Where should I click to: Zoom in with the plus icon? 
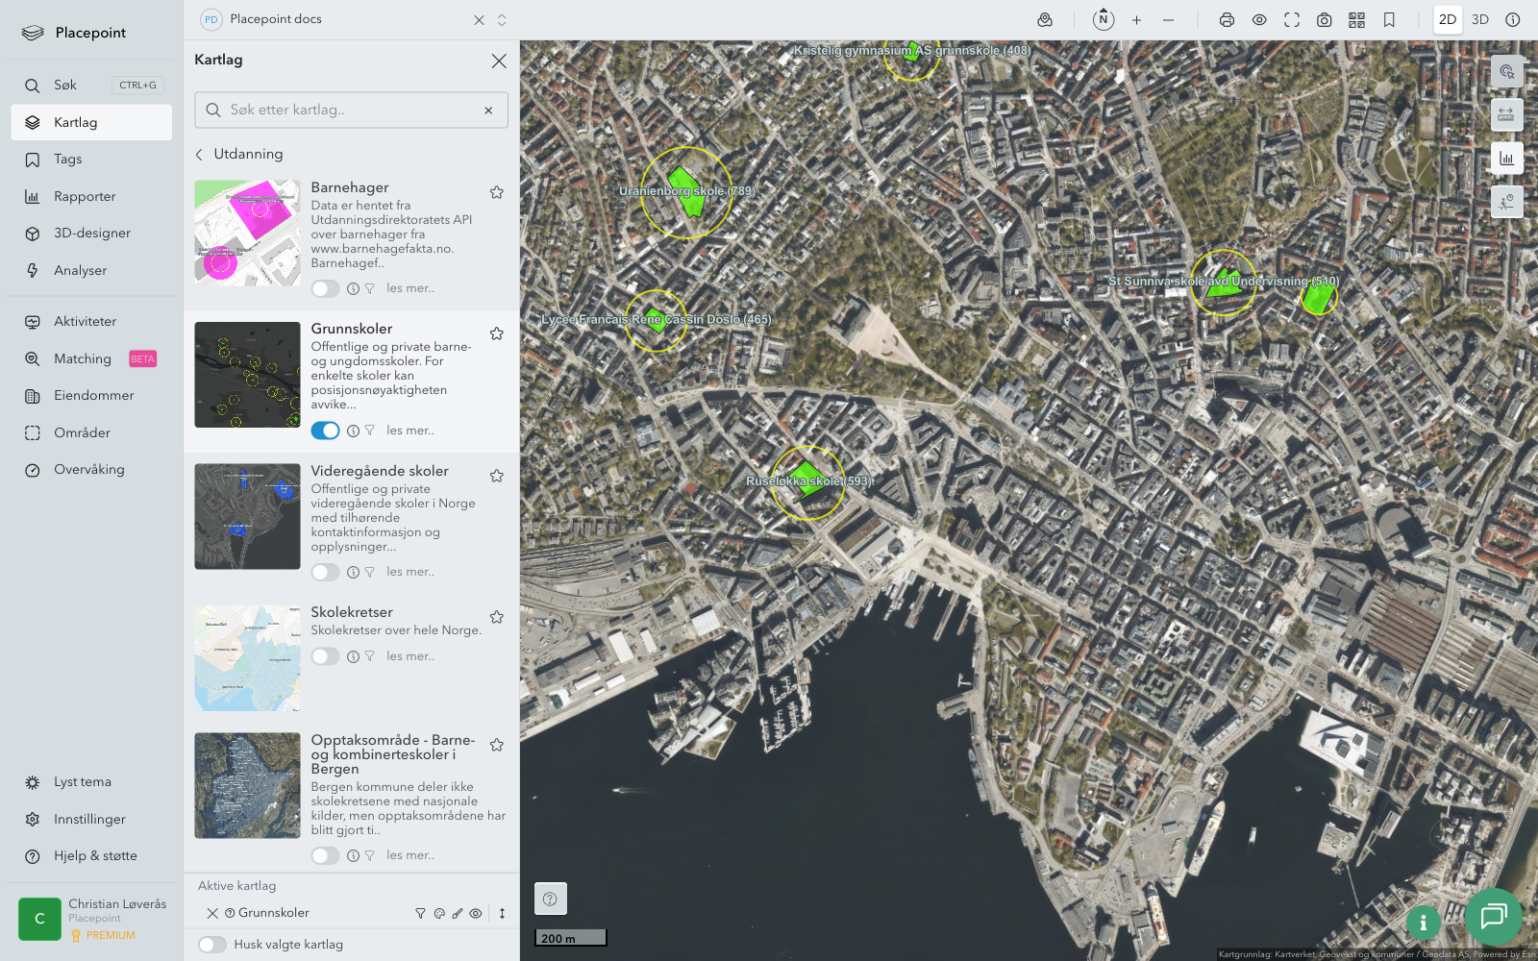coord(1136,20)
